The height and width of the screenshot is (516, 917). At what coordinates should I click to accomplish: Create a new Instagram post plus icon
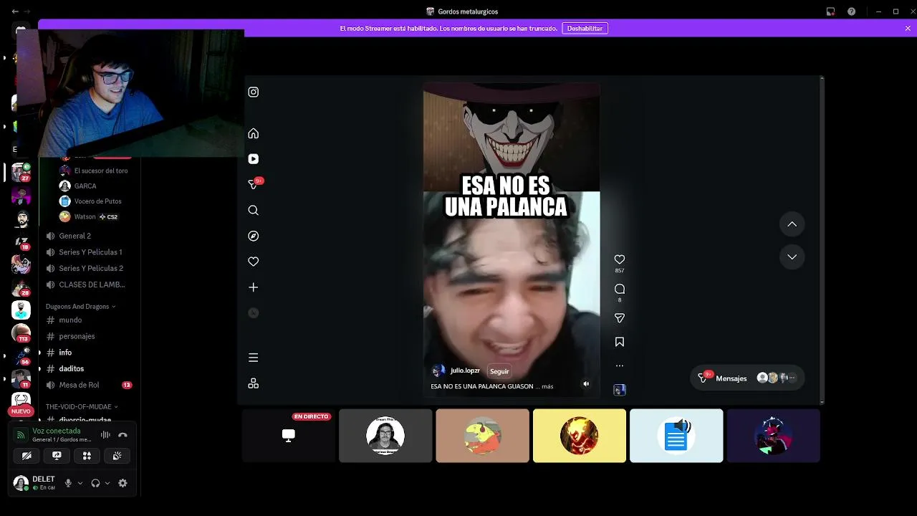253,287
